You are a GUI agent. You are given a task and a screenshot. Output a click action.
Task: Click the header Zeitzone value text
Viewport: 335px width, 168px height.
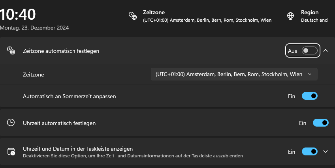(x=207, y=20)
